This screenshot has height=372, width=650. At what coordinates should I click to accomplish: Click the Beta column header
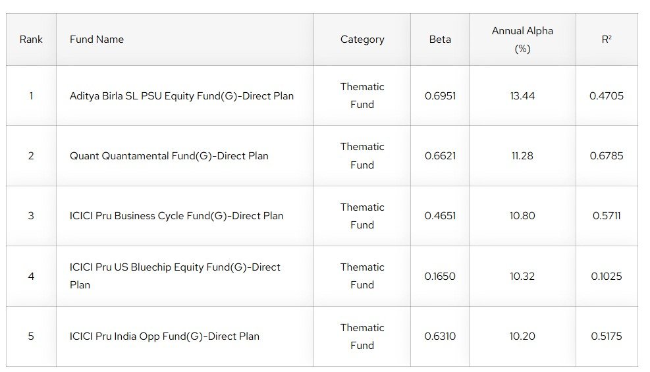point(440,40)
